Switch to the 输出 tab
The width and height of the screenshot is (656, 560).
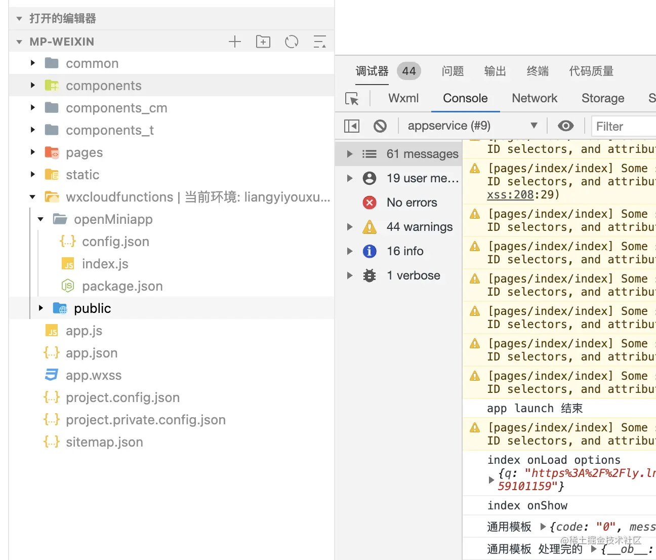point(495,71)
